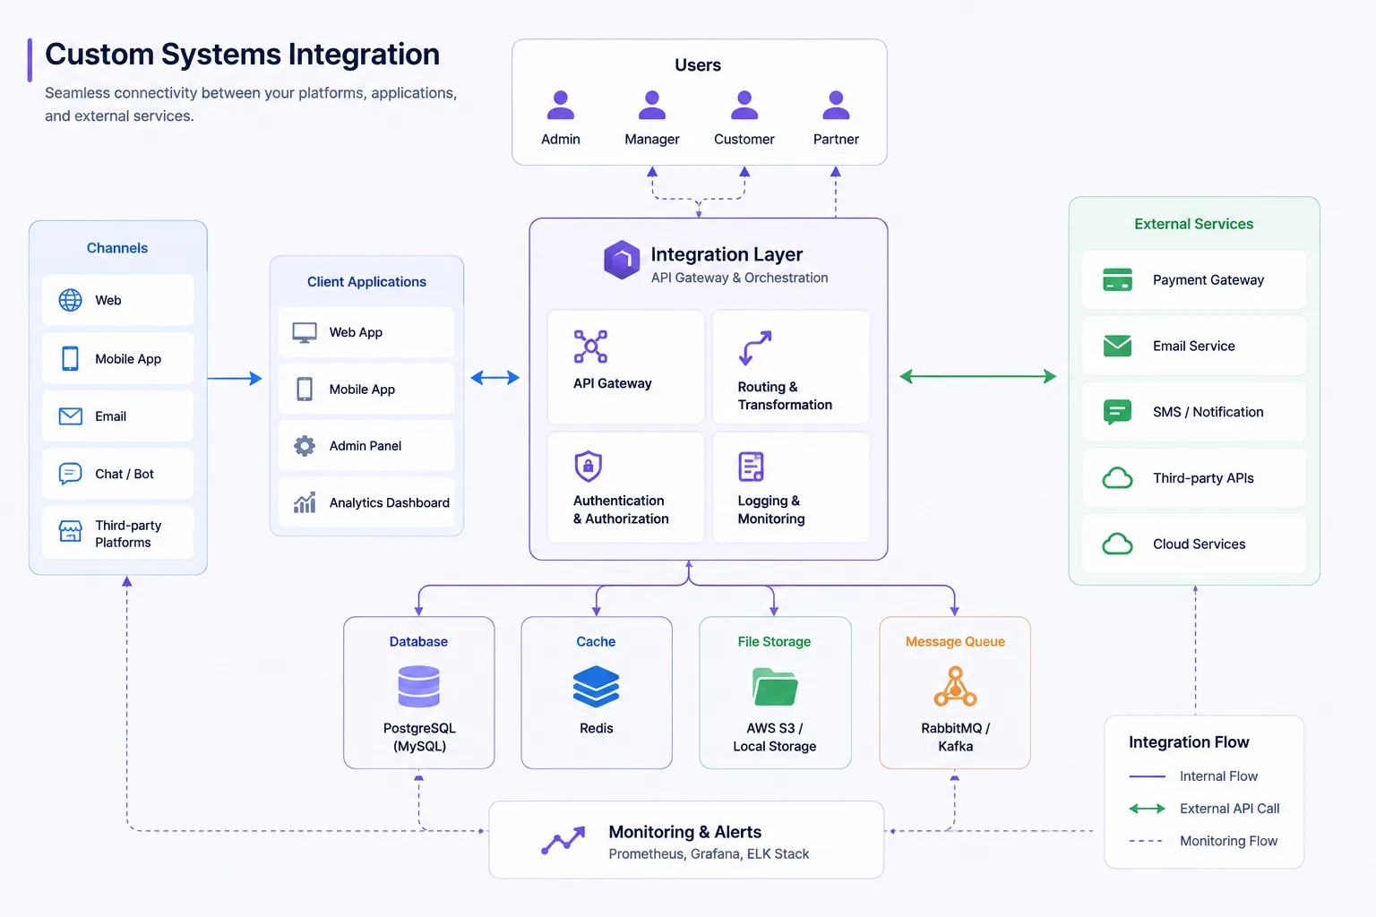Click the Mobile App phone icon in Channels
Image resolution: width=1376 pixels, height=917 pixels.
(70, 358)
